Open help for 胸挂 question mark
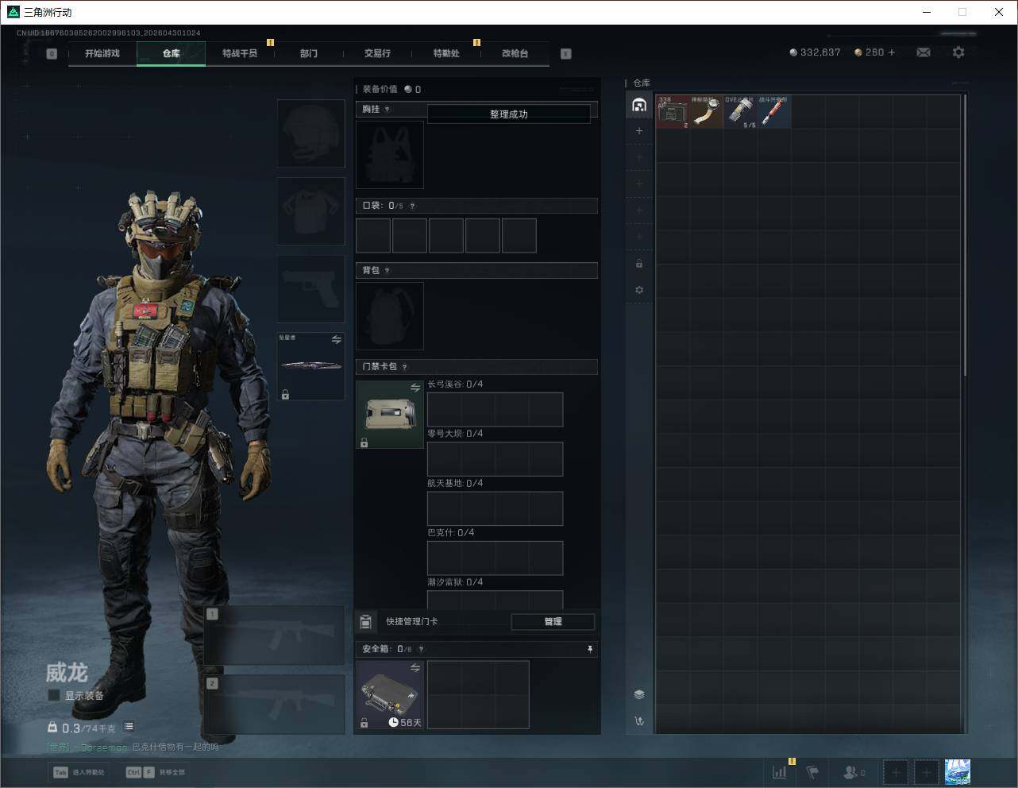This screenshot has width=1018, height=788. click(x=387, y=110)
